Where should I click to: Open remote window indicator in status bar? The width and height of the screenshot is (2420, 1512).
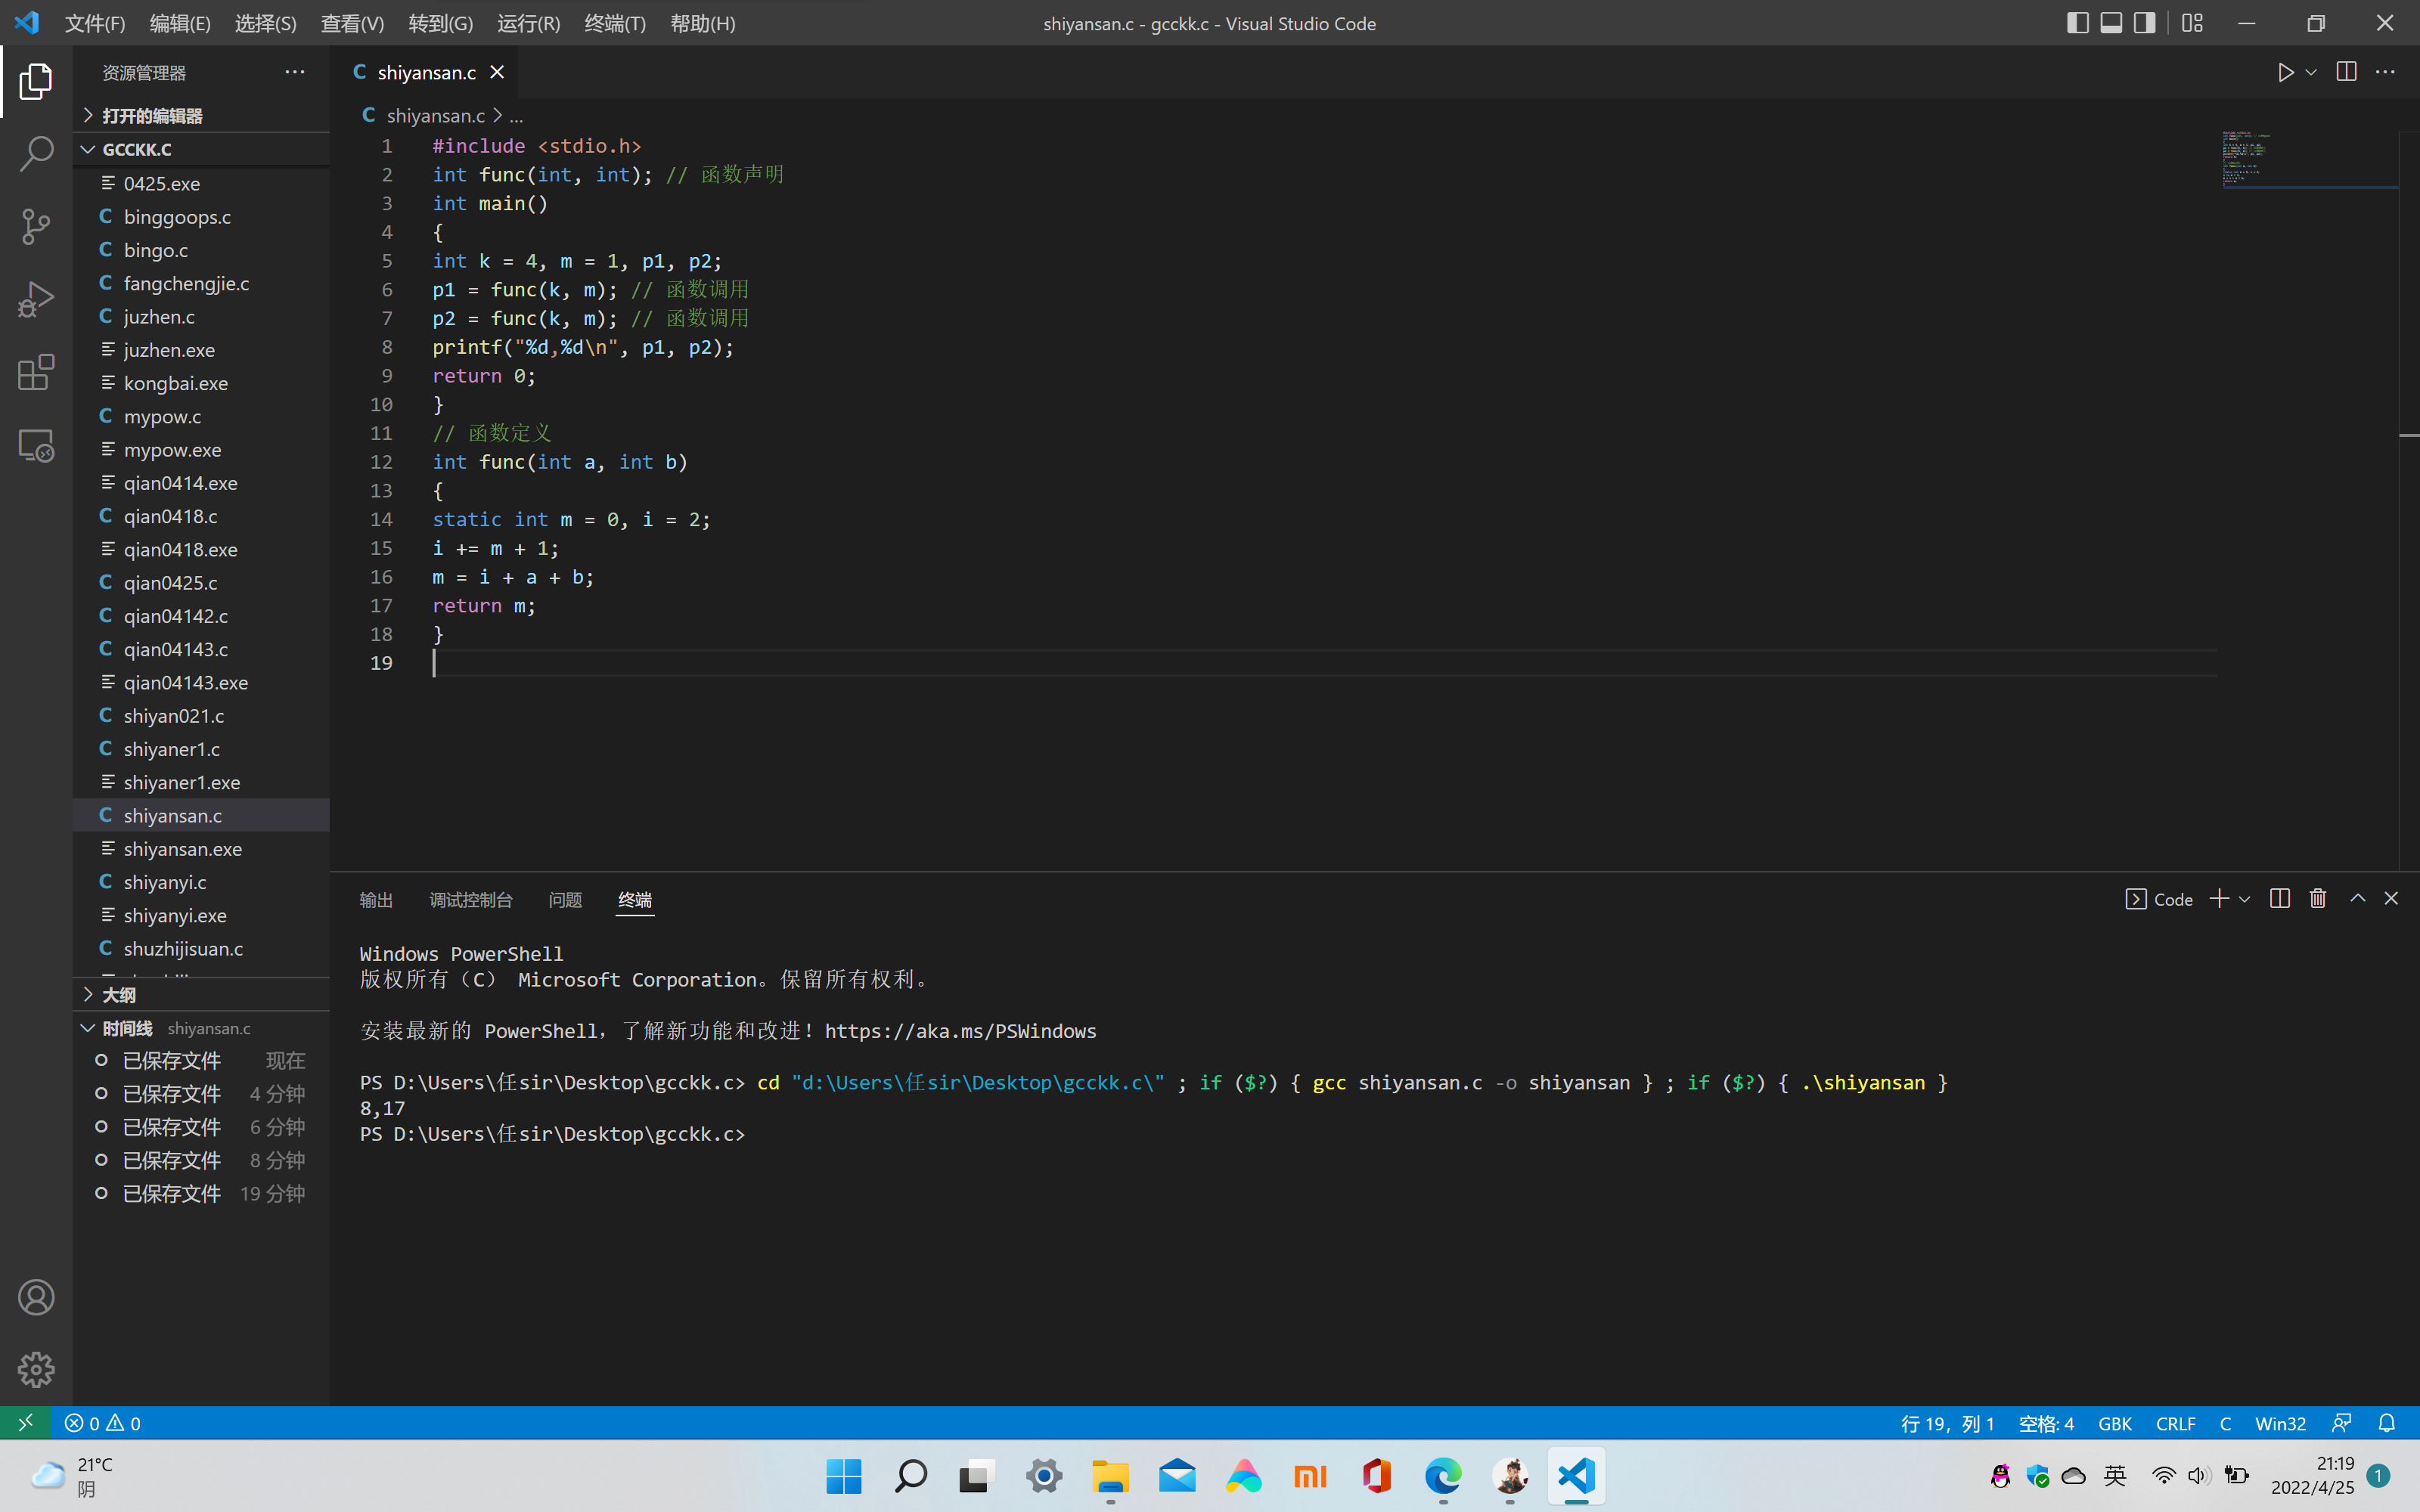pyautogui.click(x=25, y=1422)
